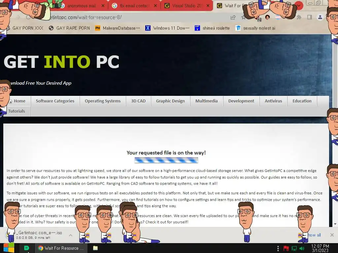Viewport: 338px width, 253px height.
Task: Open the 3D CAD menu
Action: coord(138,101)
